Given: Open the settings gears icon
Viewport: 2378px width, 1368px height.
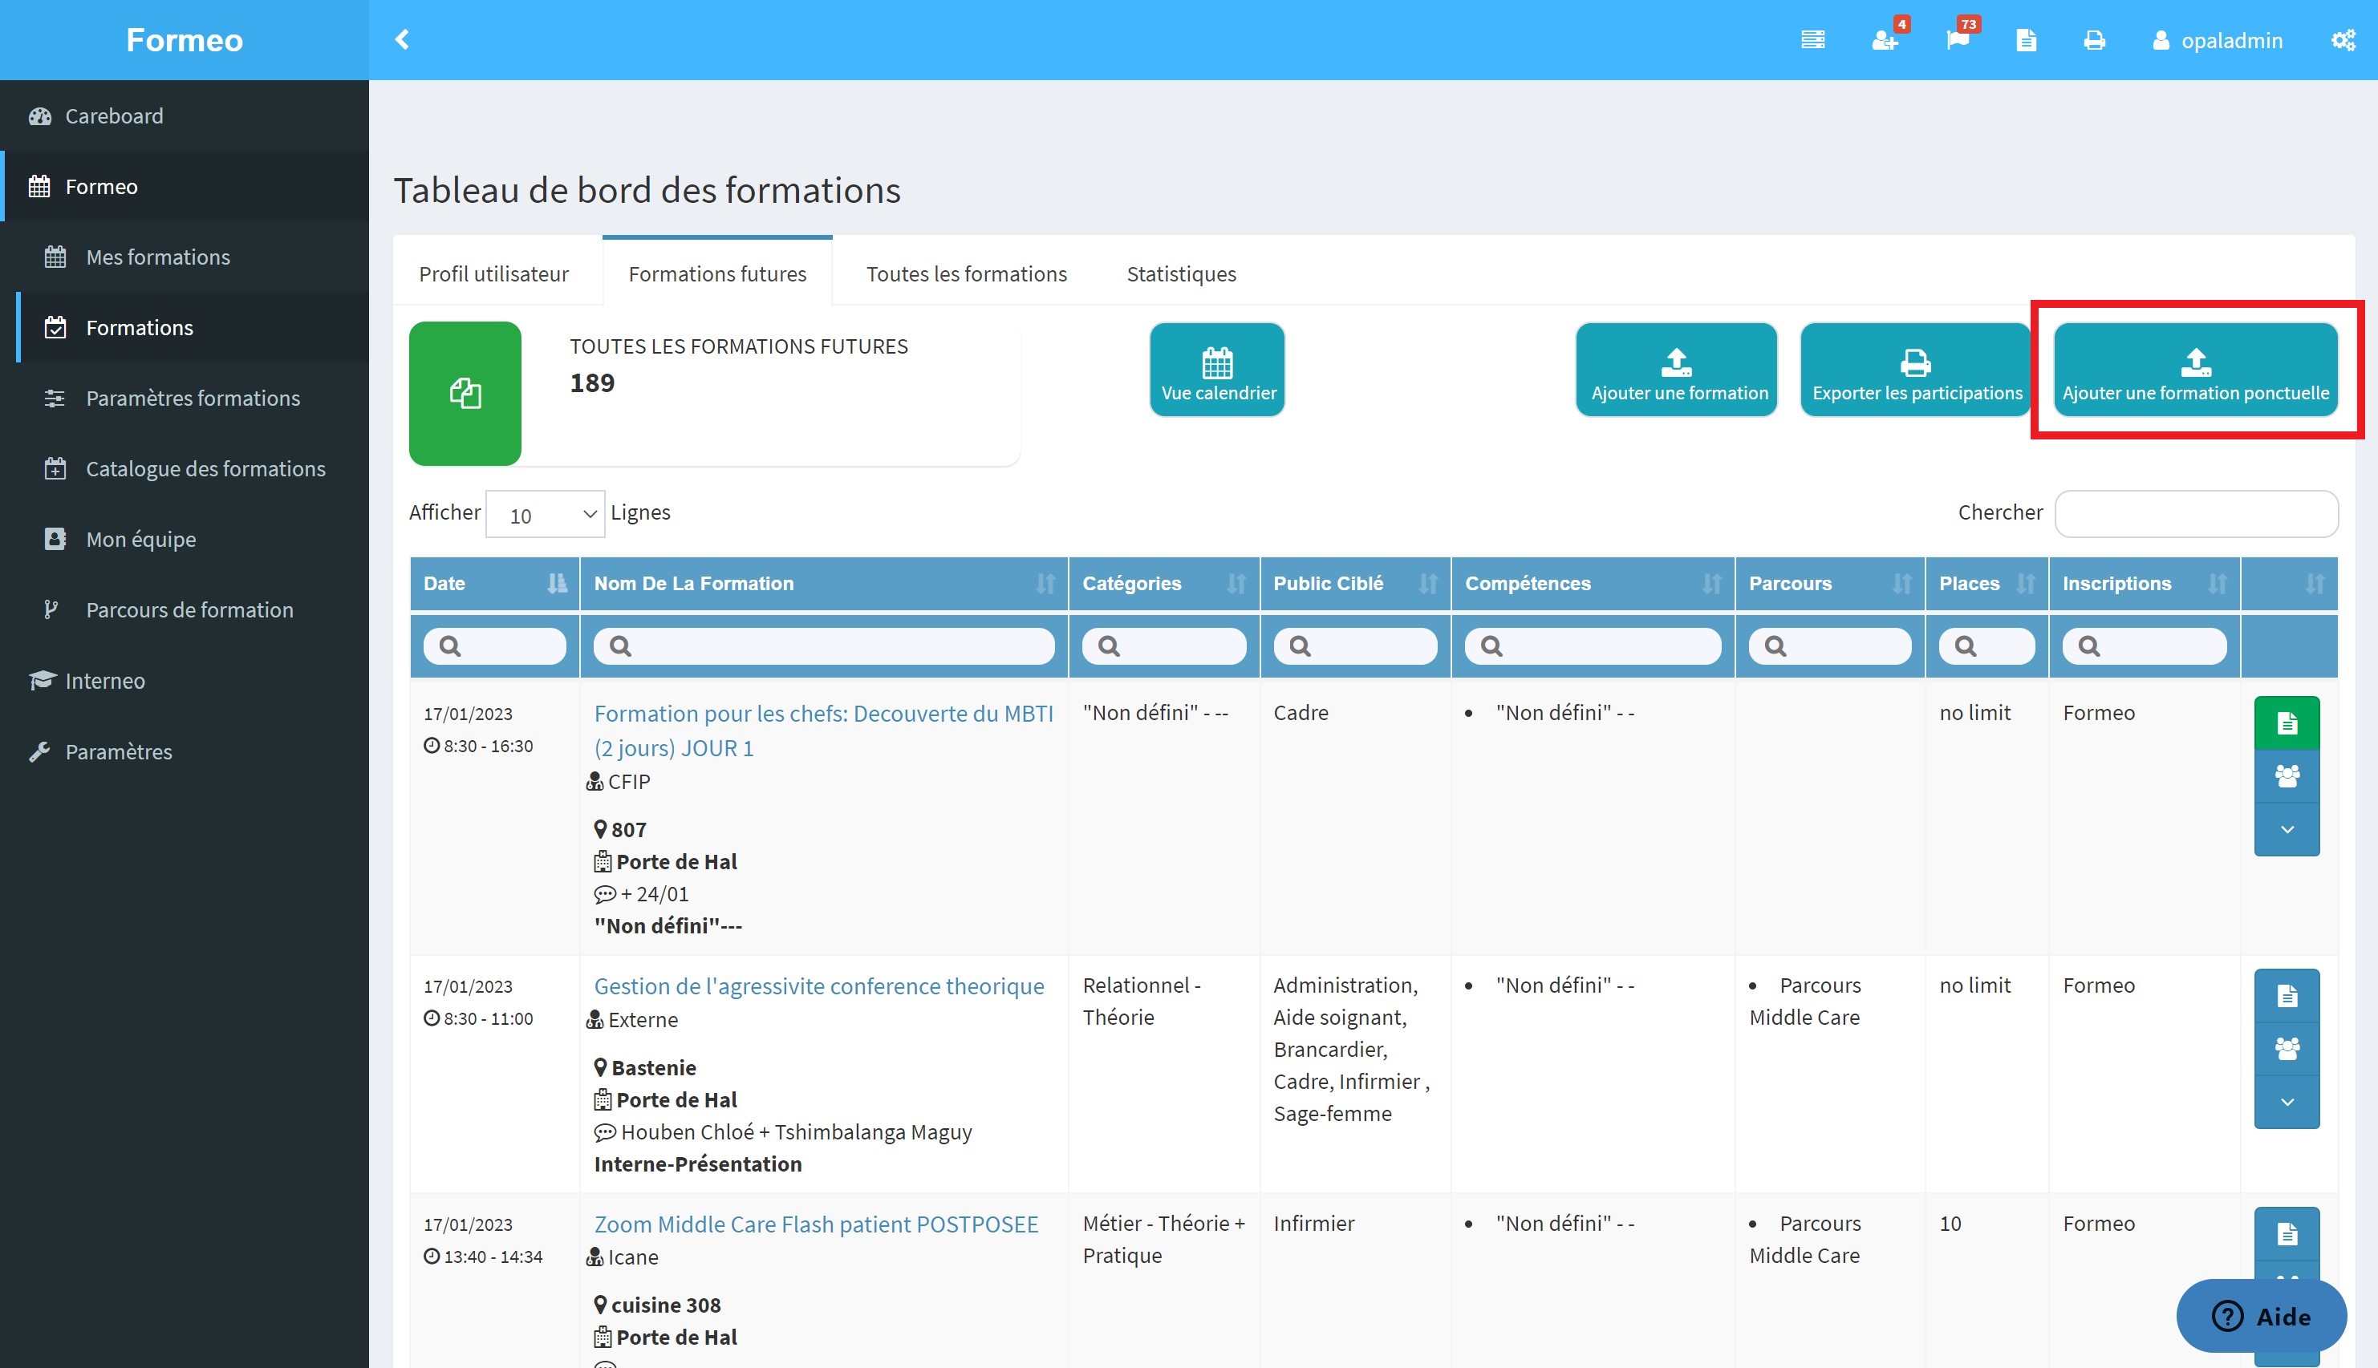Looking at the screenshot, I should point(2344,39).
